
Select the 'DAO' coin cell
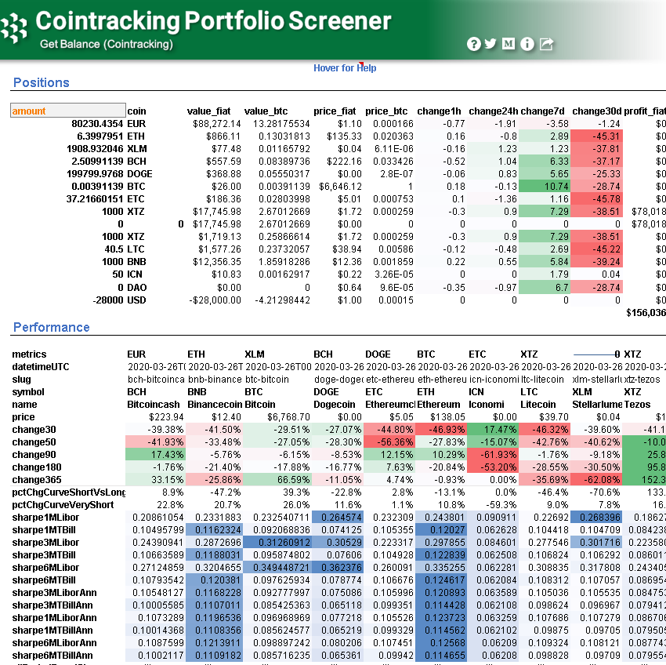[x=137, y=288]
